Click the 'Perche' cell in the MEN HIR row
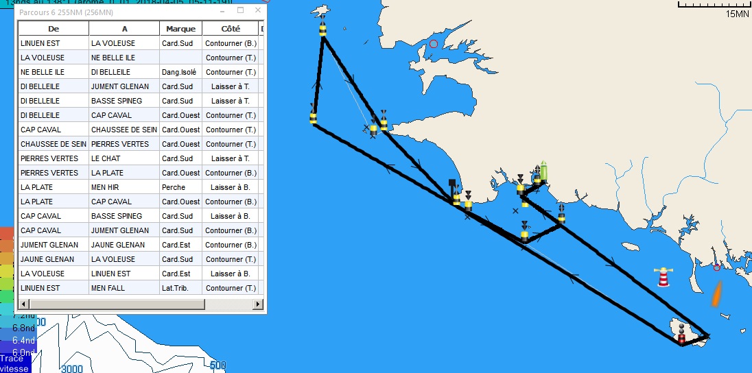The width and height of the screenshot is (752, 373). coord(180,187)
